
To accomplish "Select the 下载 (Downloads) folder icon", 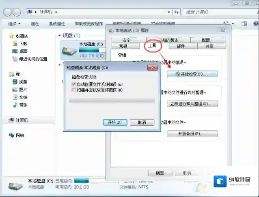I will [x=15, y=43].
